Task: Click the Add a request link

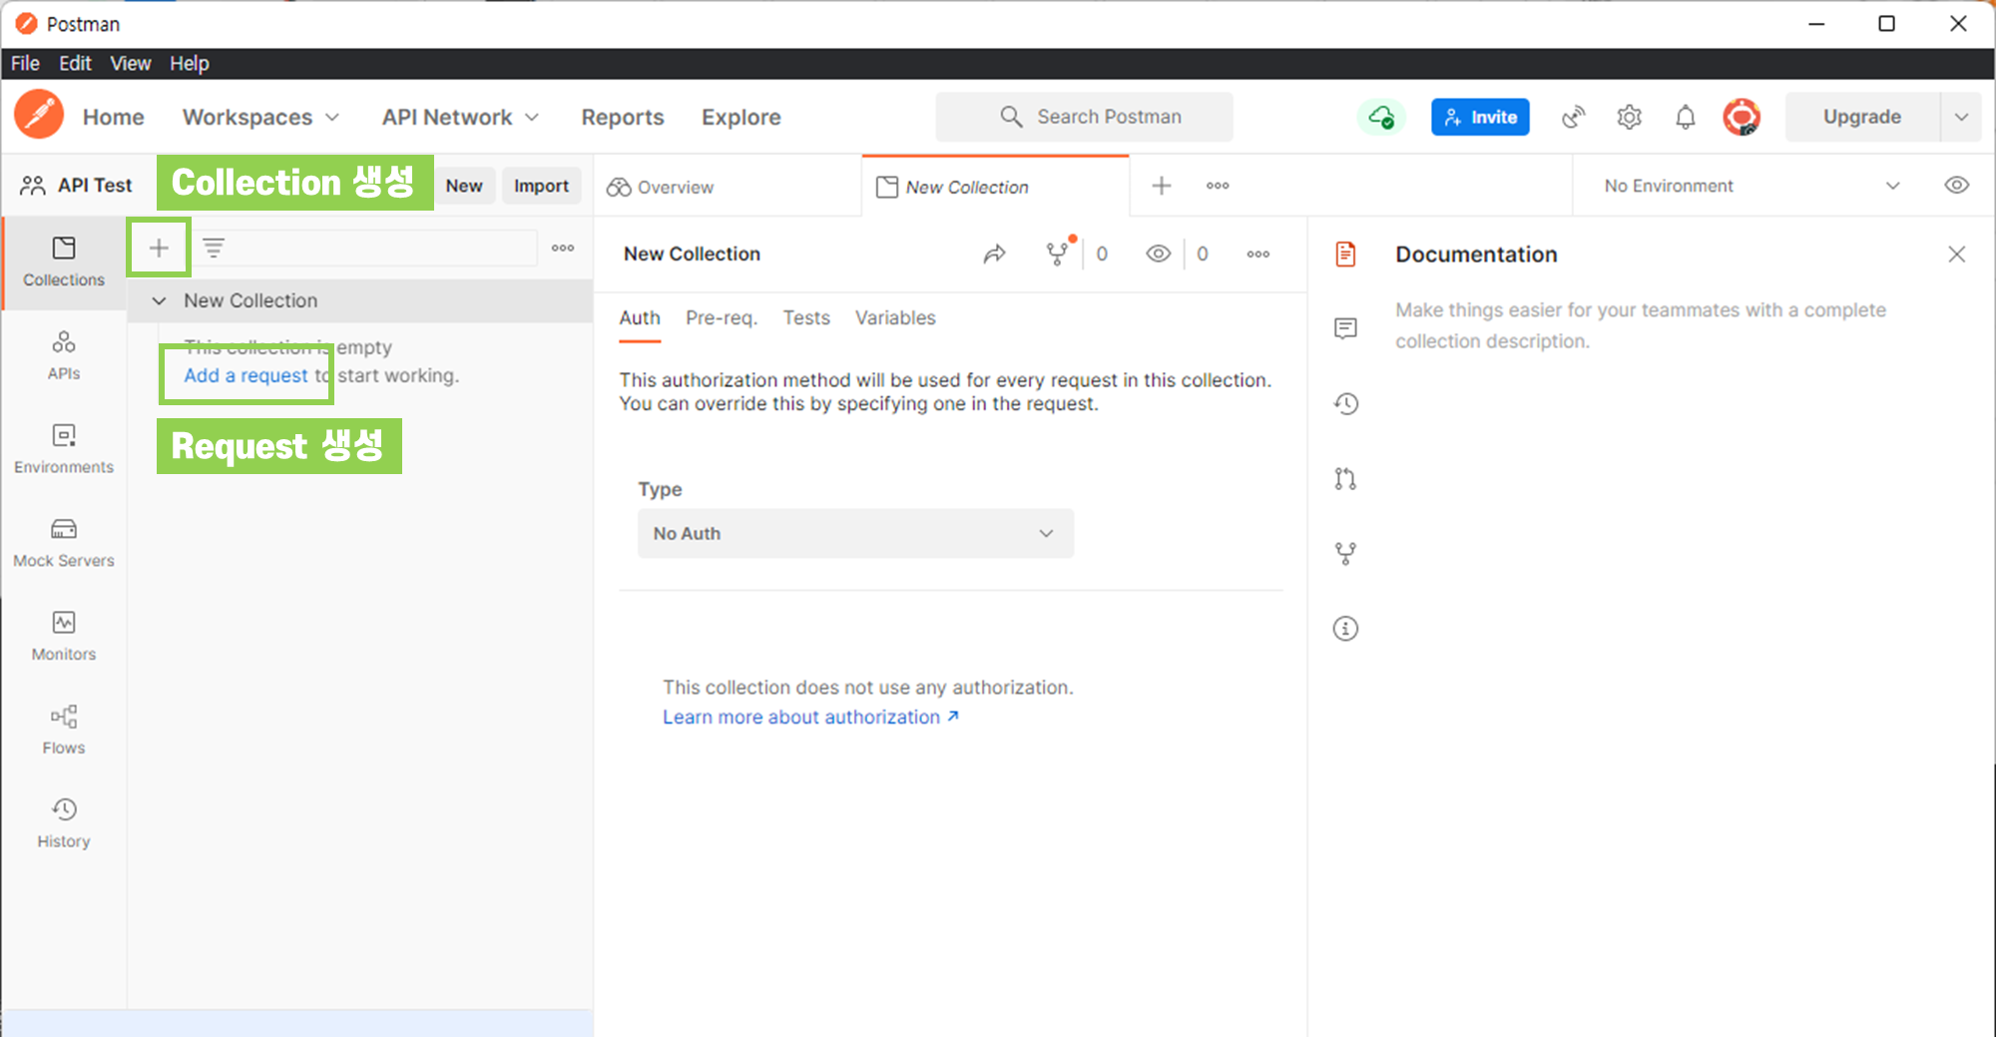Action: click(246, 375)
